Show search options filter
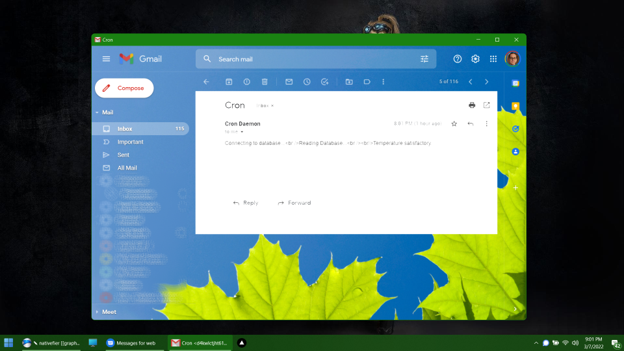The image size is (624, 351). [x=424, y=58]
